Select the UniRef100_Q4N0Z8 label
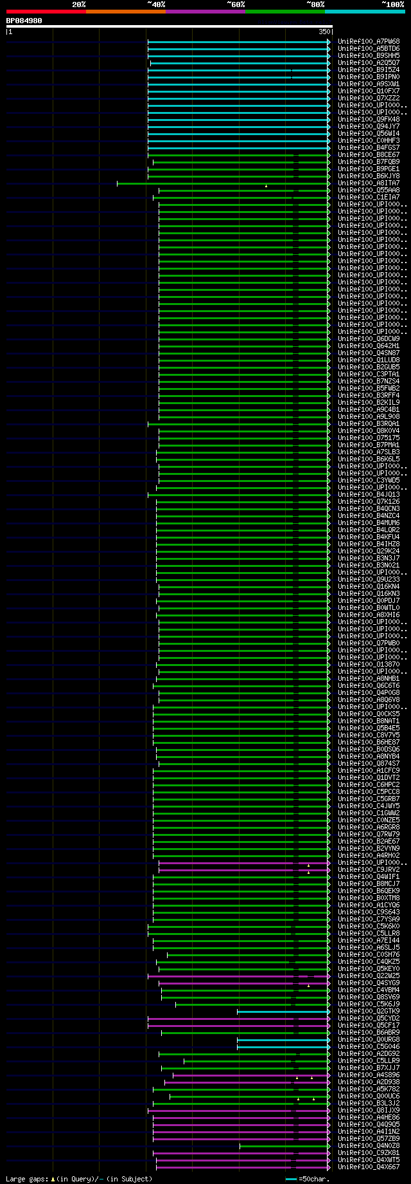 [x=369, y=1146]
